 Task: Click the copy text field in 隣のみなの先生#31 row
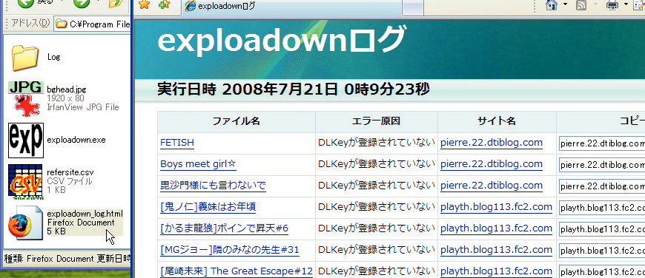coord(602,250)
